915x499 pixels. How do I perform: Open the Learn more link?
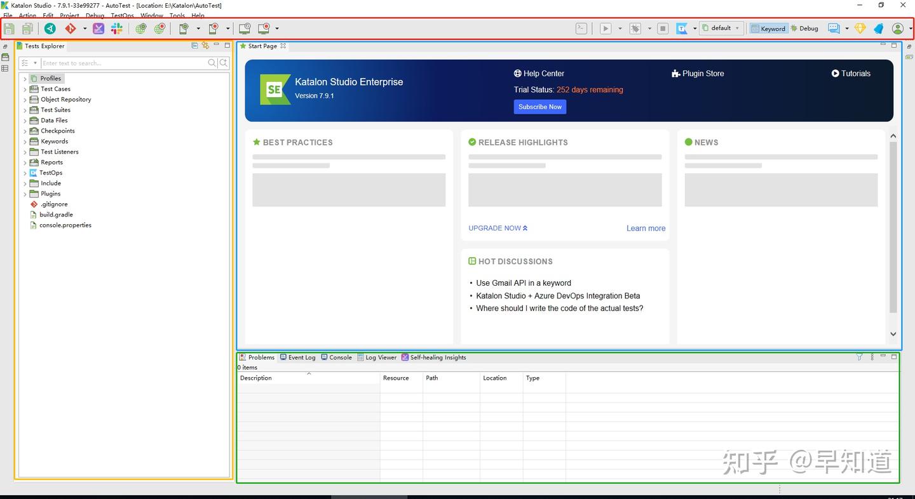pos(646,229)
